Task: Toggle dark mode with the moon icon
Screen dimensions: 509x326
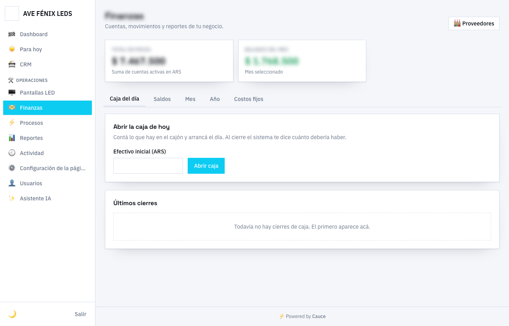Action: 12,314
